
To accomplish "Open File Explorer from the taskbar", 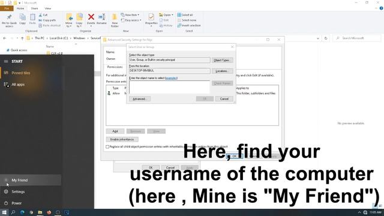I will [x=40, y=212].
